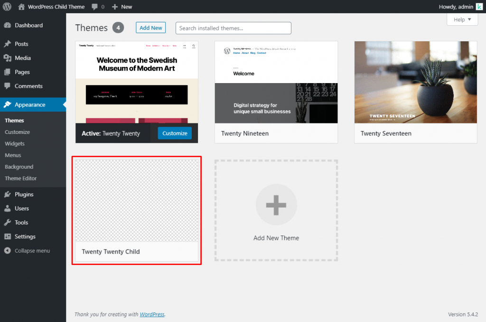Click the WordPress logo in admin bar
The image size is (486, 322).
7,7
